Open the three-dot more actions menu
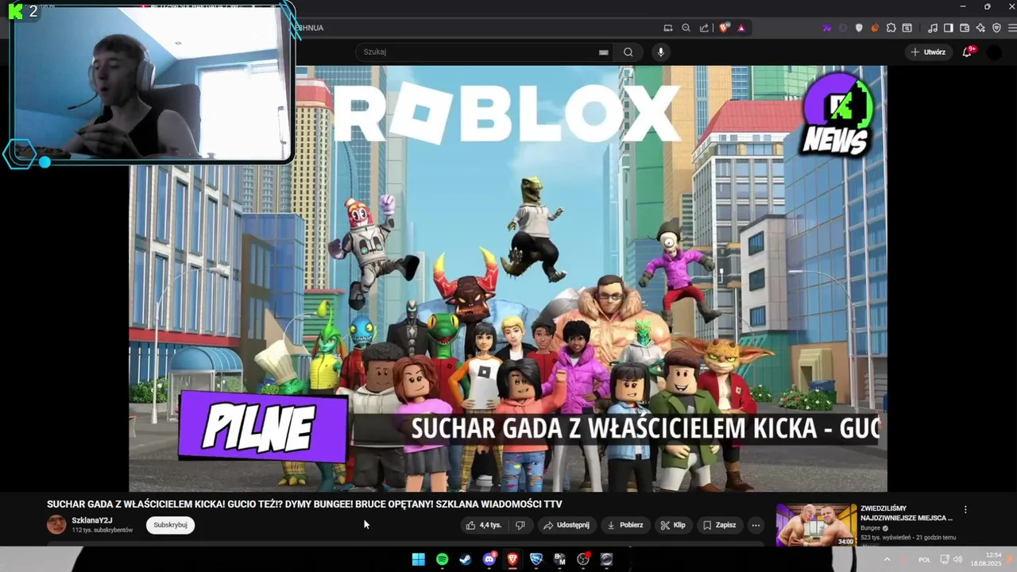The height and width of the screenshot is (572, 1017). click(x=756, y=525)
